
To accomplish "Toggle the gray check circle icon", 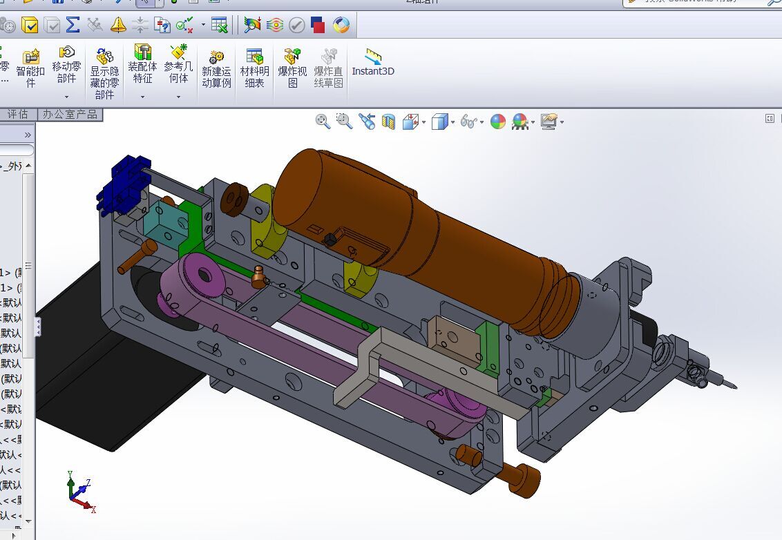I will [297, 25].
